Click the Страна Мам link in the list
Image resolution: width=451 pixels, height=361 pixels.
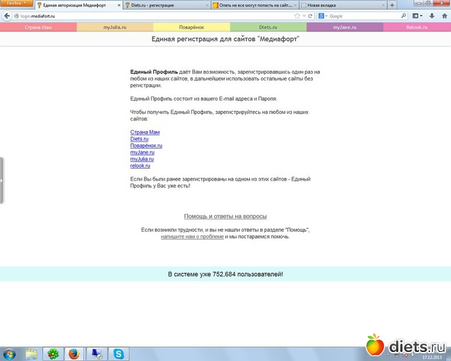(145, 132)
